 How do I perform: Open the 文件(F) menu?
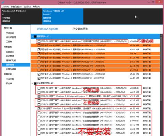[5, 7]
